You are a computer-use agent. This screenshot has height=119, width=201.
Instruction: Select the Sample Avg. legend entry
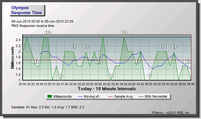(x=121, y=96)
